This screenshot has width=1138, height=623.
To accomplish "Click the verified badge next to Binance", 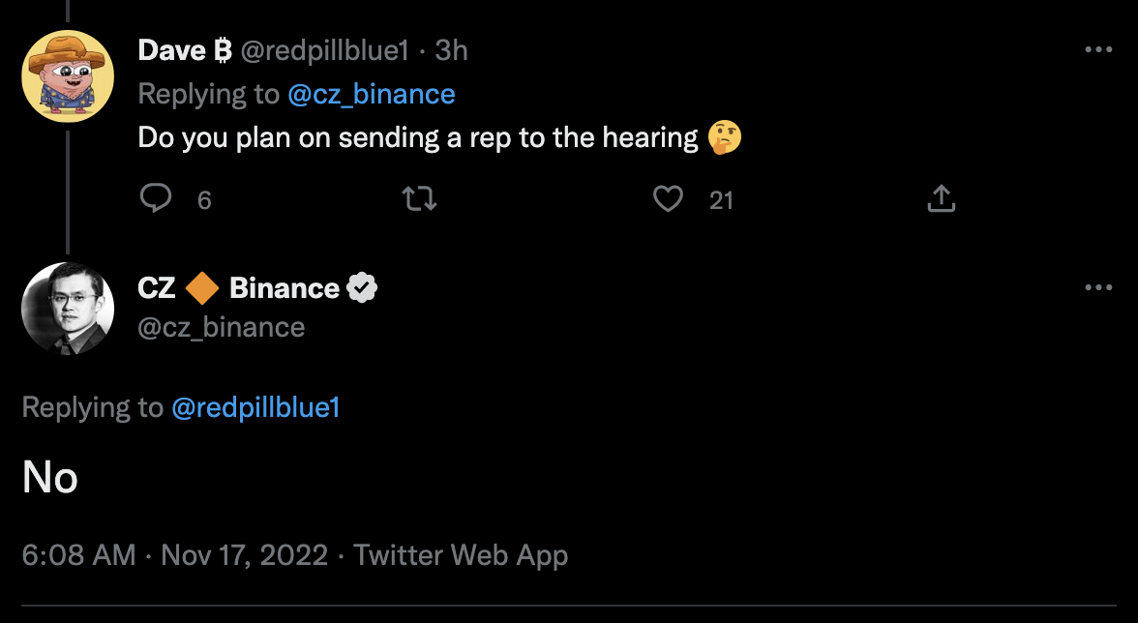I will (x=362, y=288).
